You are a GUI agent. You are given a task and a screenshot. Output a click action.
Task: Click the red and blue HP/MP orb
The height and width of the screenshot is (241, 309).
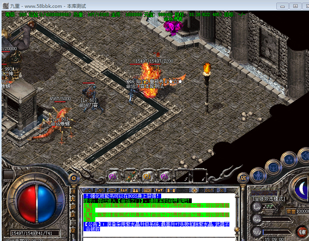click(x=36, y=203)
